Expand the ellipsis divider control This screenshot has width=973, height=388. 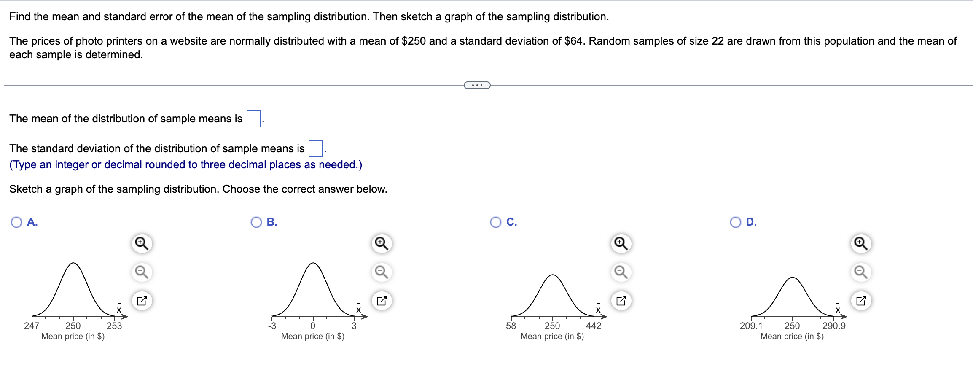pyautogui.click(x=476, y=84)
